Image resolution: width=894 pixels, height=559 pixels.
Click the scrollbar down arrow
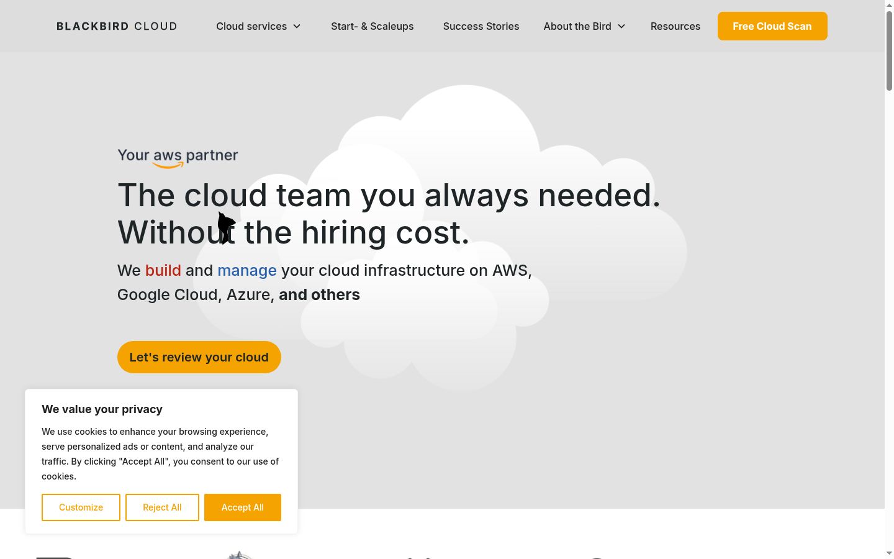889,553
